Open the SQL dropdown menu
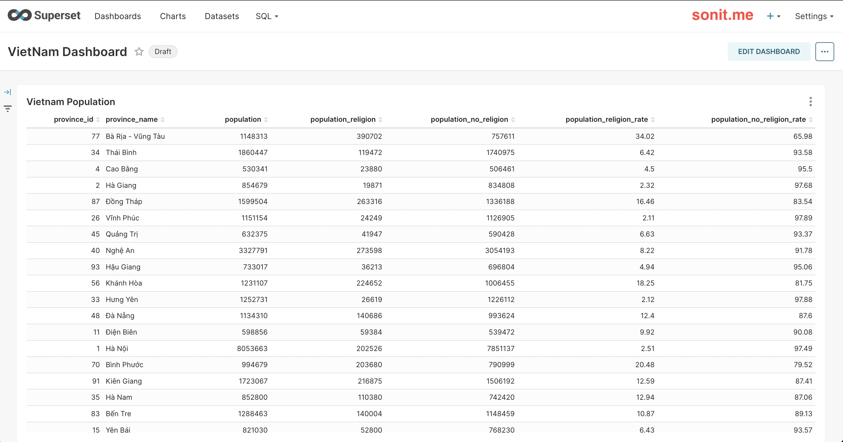This screenshot has width=843, height=442. click(266, 16)
